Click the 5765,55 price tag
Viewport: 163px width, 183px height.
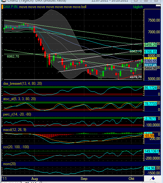tap(150, 61)
